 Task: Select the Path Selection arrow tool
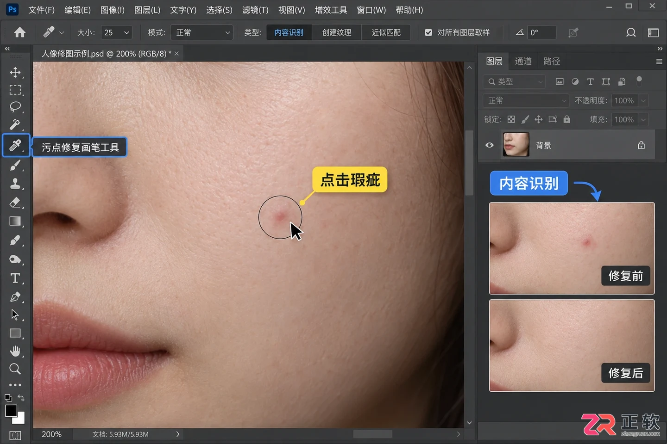point(15,315)
